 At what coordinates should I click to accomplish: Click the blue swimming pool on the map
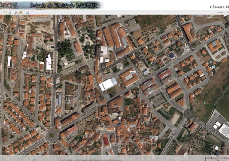pos(213,67)
